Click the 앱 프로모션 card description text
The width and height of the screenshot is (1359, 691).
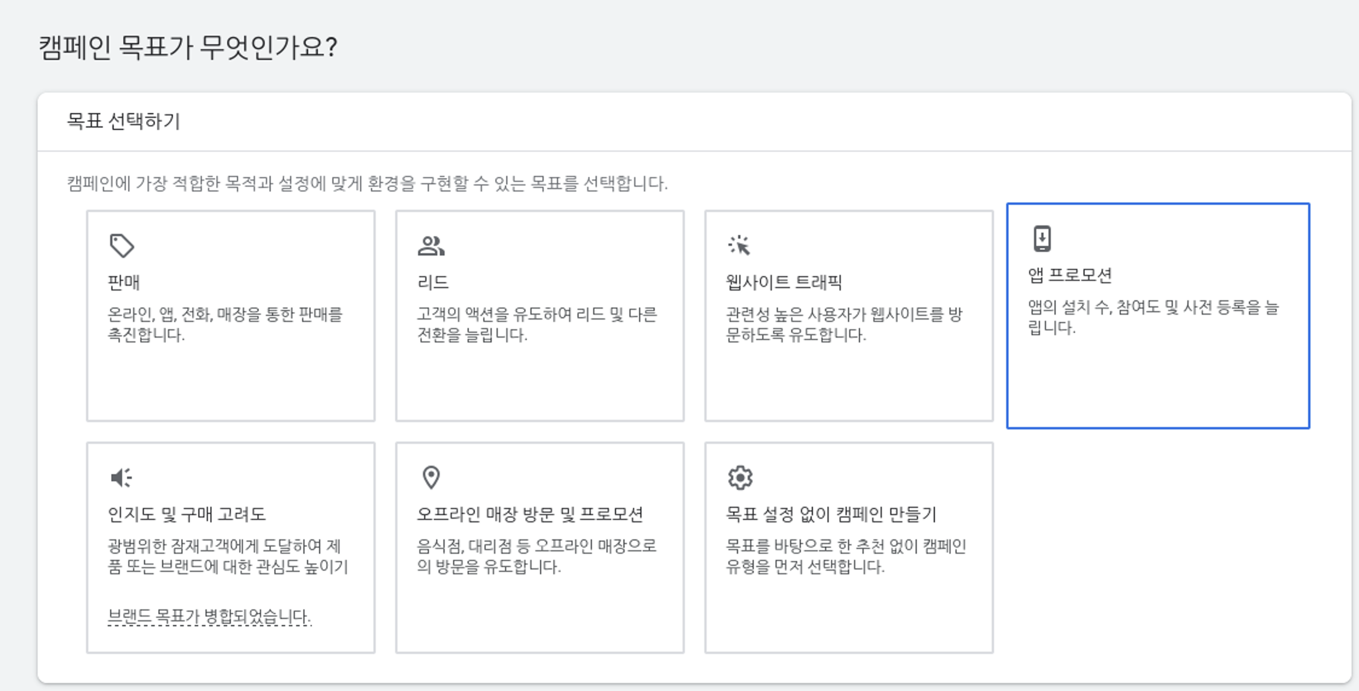pos(1152,317)
